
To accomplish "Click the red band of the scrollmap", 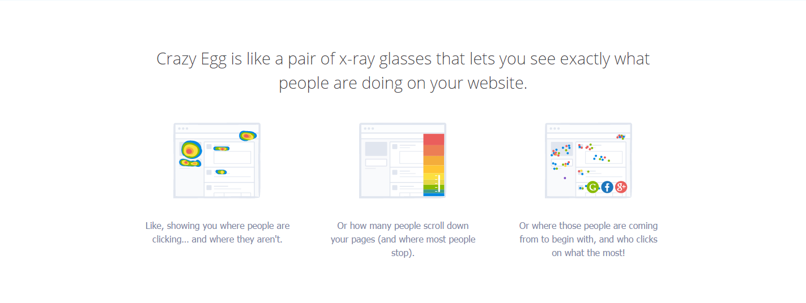I will (434, 139).
